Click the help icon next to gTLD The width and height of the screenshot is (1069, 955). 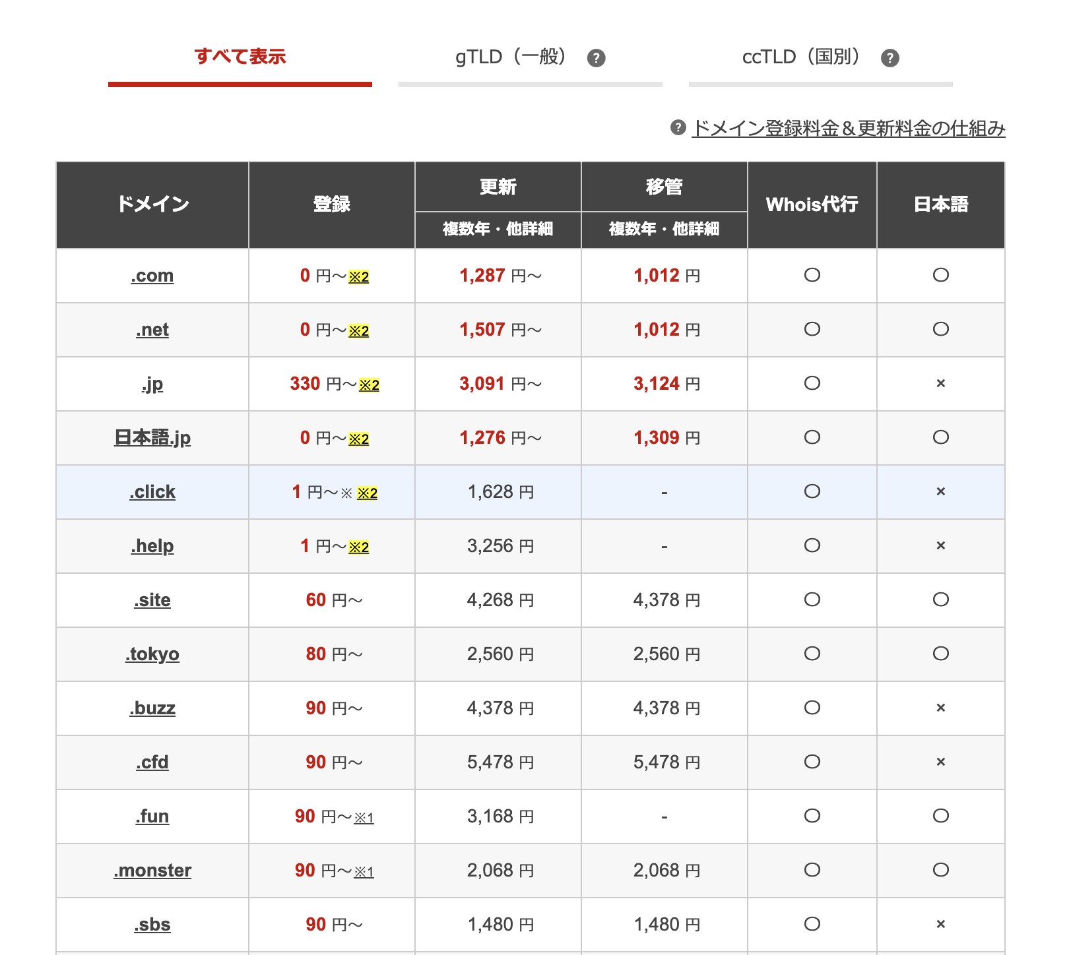pos(597,58)
